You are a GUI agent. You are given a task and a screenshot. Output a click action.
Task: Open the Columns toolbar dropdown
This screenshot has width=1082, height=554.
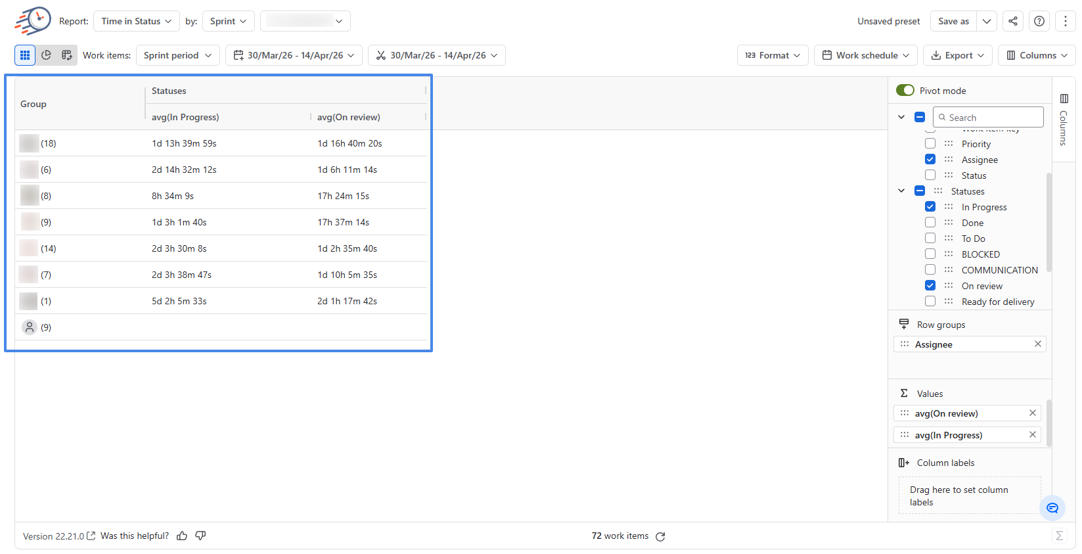click(1037, 55)
